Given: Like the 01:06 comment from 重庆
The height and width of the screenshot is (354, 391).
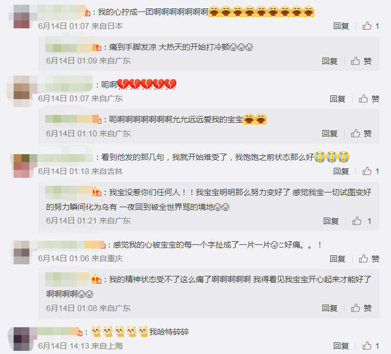Looking at the screenshot, I should tap(369, 259).
